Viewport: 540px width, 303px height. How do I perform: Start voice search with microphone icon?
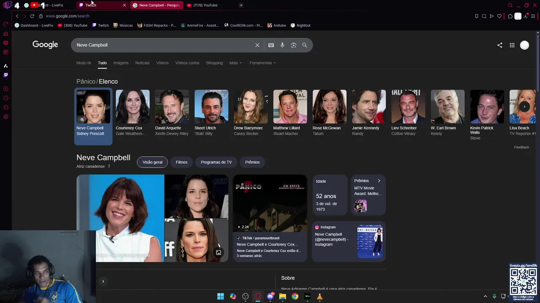[282, 45]
